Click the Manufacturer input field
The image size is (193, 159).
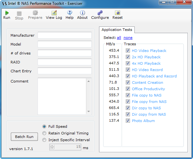click(65, 35)
